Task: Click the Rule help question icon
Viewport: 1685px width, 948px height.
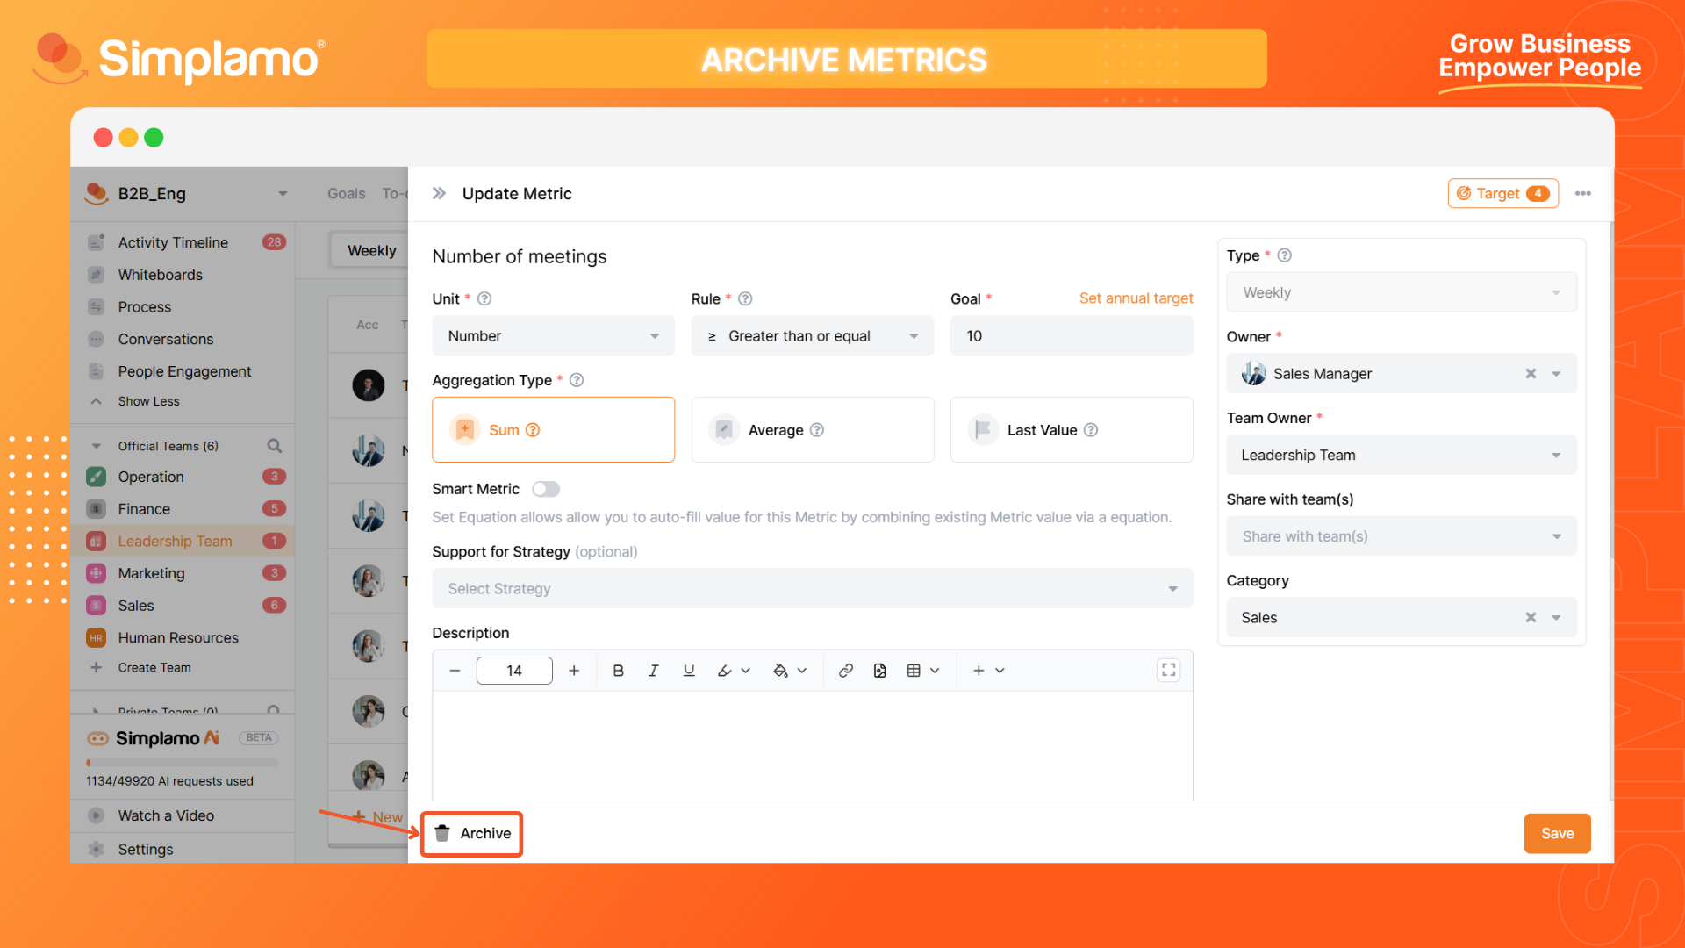Action: coord(745,298)
